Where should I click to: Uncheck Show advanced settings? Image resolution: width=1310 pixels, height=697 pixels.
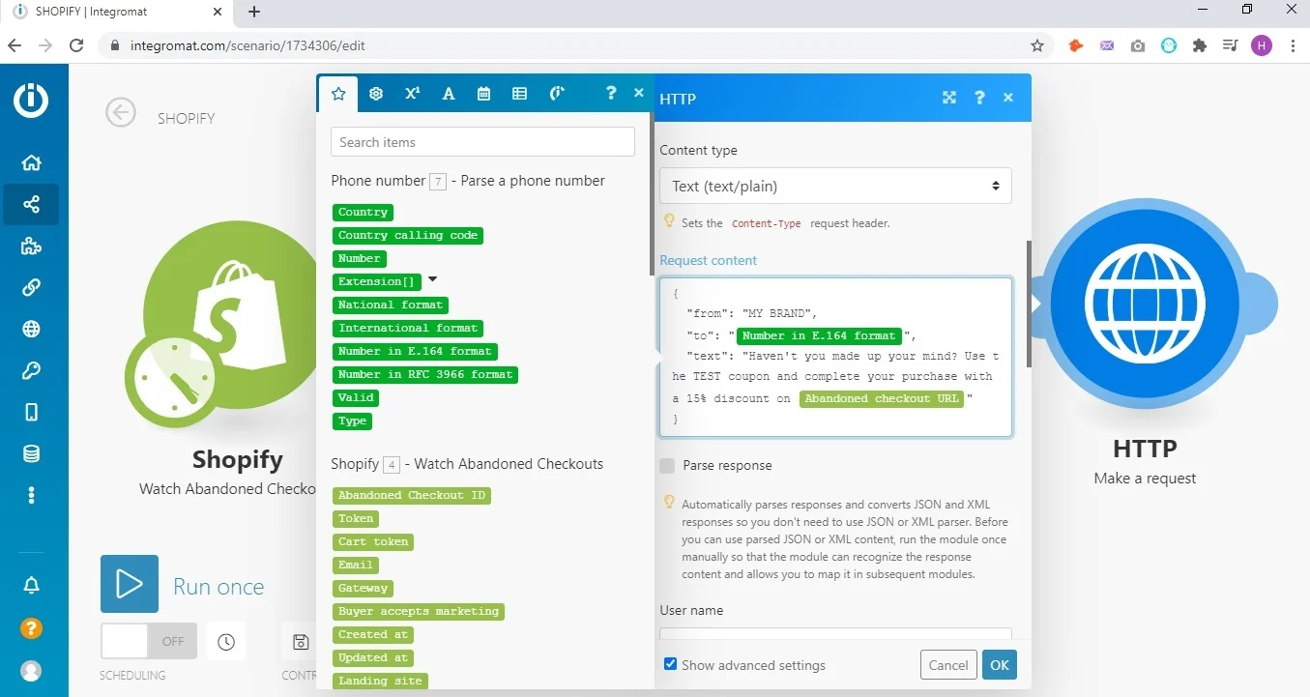(670, 664)
